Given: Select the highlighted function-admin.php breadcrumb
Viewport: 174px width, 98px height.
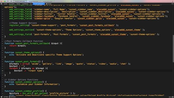Looking at the screenshot, I should tap(38, 4).
